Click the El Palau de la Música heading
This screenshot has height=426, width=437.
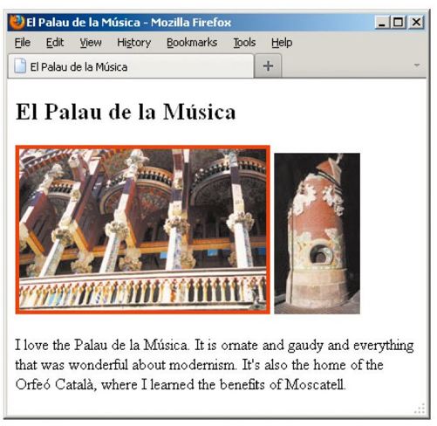pos(126,112)
